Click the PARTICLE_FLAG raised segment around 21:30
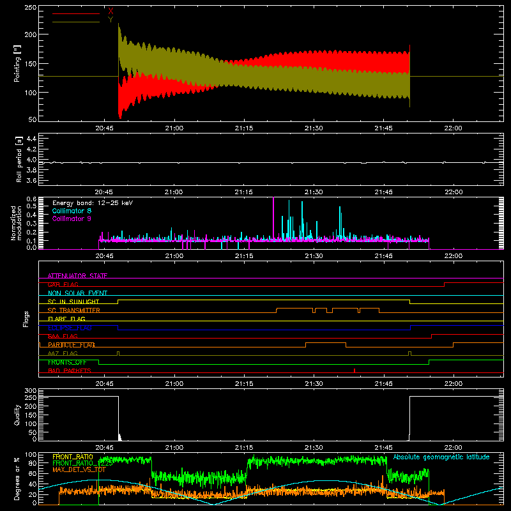The height and width of the screenshot is (511, 511). tap(326, 343)
